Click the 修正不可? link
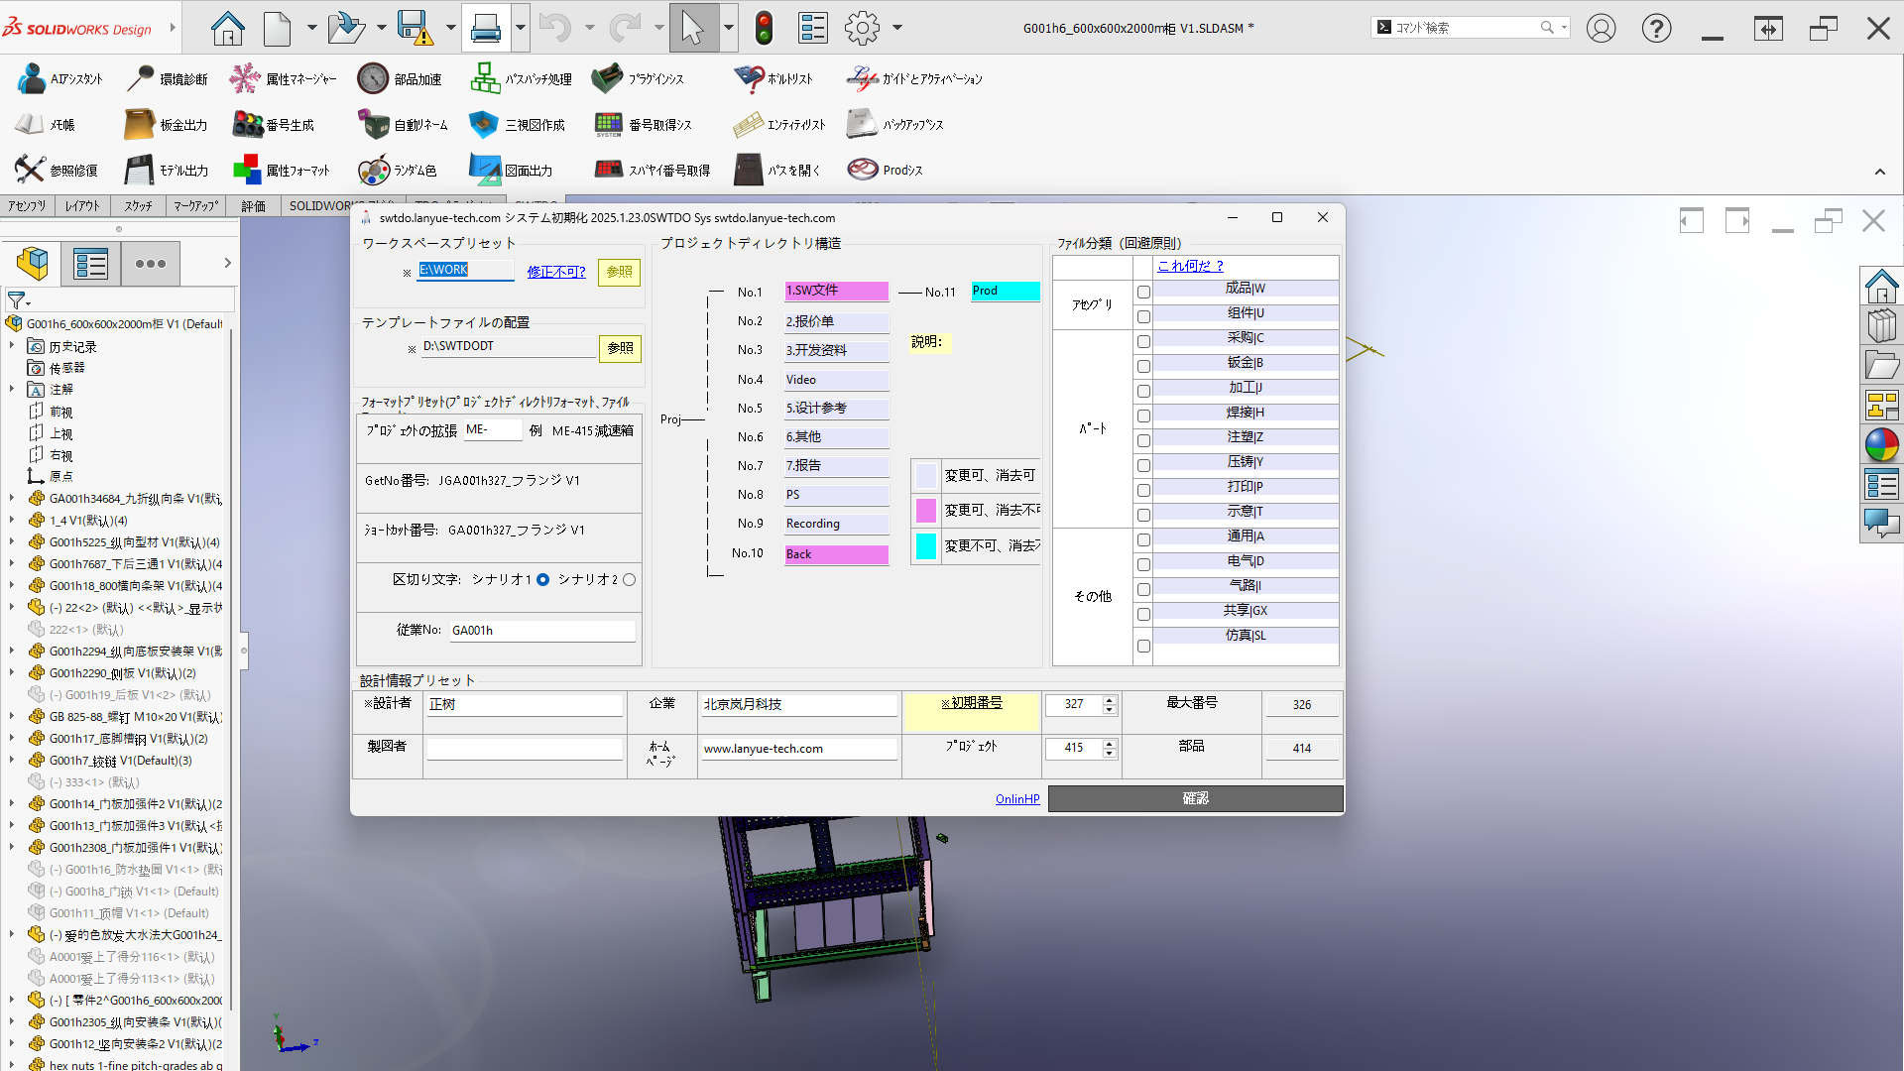Viewport: 1904px width, 1071px height. point(555,272)
